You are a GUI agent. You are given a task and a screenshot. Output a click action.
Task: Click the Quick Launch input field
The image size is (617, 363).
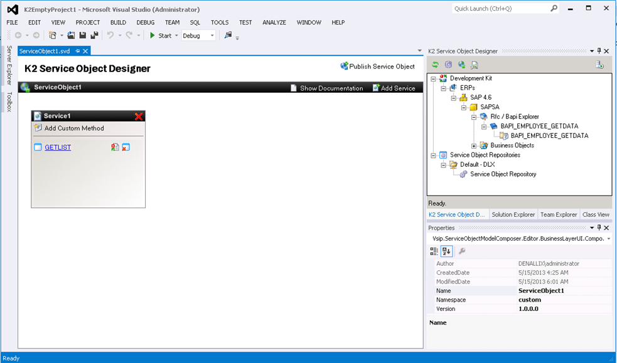502,8
